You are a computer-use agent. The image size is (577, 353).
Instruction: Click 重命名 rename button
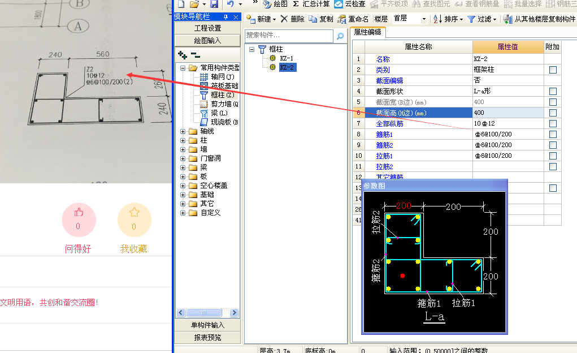click(x=353, y=19)
